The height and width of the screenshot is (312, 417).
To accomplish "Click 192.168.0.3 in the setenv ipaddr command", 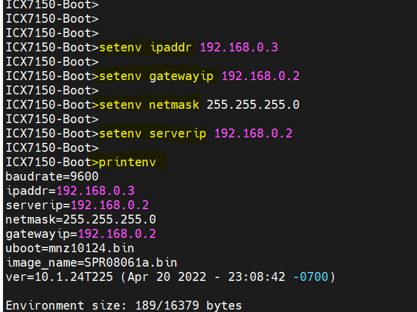I will click(x=239, y=47).
